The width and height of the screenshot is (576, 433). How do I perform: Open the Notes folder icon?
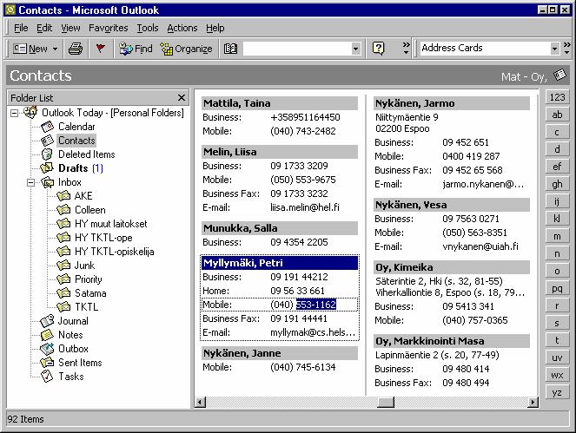pos(47,335)
